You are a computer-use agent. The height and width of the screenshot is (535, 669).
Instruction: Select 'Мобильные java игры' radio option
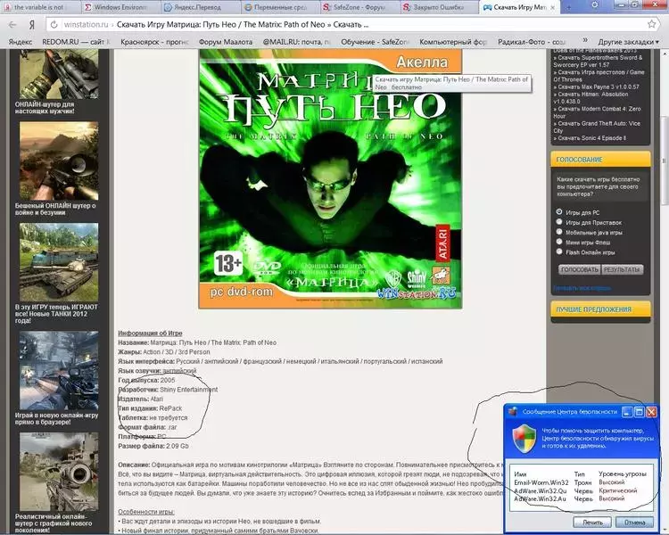(559, 232)
